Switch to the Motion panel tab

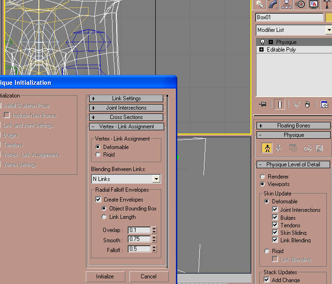click(x=300, y=5)
